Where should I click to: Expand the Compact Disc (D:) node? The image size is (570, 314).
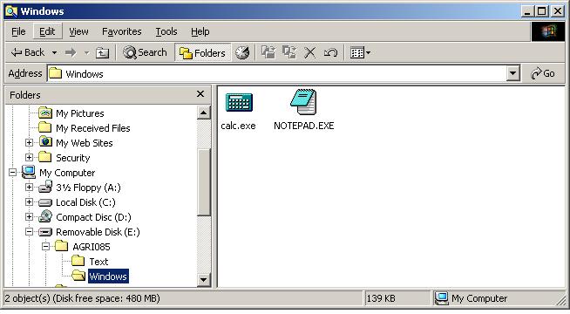(x=29, y=217)
